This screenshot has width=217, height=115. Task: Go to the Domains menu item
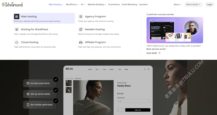(x=143, y=4)
